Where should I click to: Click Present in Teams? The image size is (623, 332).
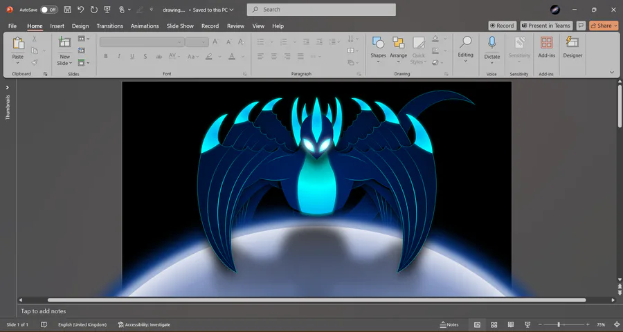click(x=546, y=26)
